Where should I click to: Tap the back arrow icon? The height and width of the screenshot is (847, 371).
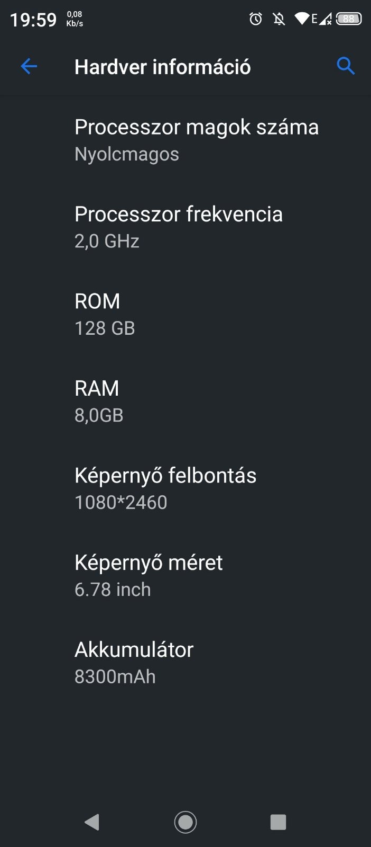coord(29,66)
